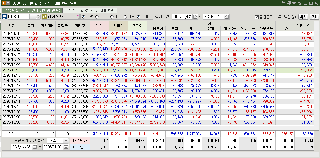Image resolution: width=320 pixels, height=158 pixels.
Task: Click the bottom end date field 2026/01/02
Action: coord(53,147)
